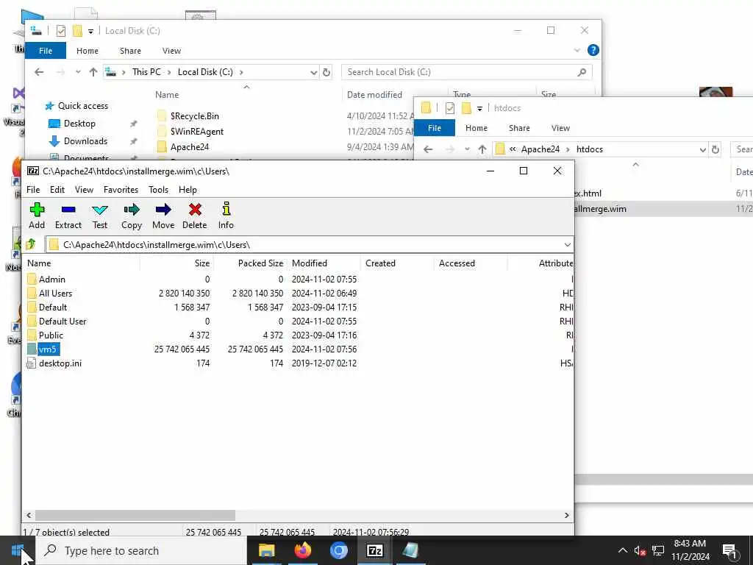Screen dimensions: 753x565
Task: Sort 7-Zip list by Modified column
Action: click(324, 263)
